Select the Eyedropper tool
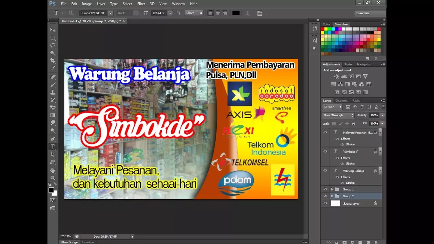Viewport: 434px width, 244px height. [53, 68]
